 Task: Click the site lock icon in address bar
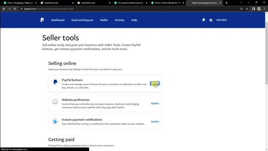tap(21, 9)
